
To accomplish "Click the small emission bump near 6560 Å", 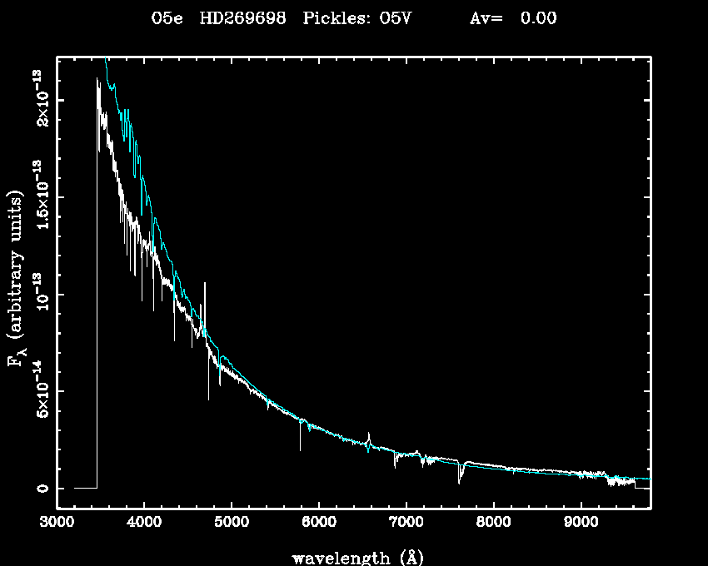I will [368, 437].
